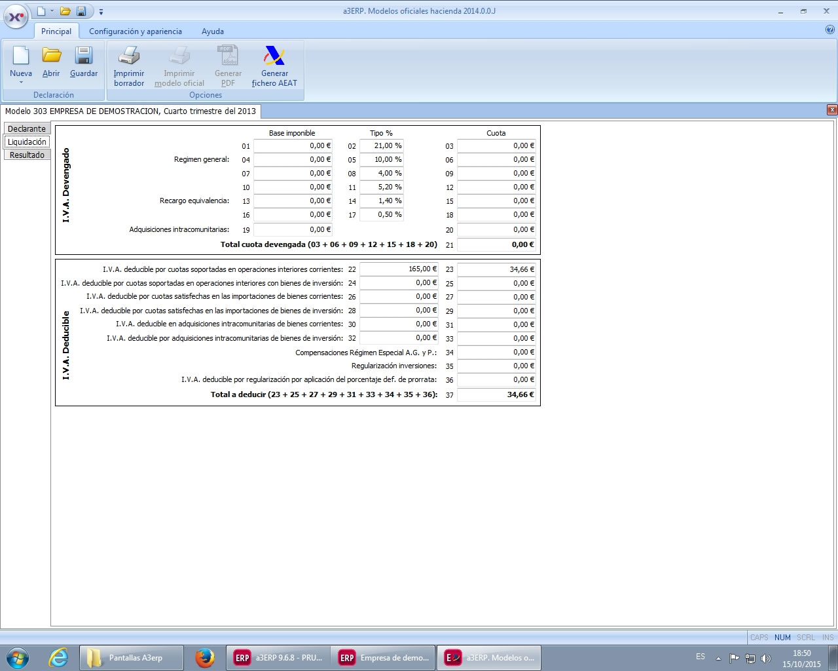Image resolution: width=838 pixels, height=671 pixels.
Task: Click field 24 bienes de inversión base
Action: tap(399, 282)
